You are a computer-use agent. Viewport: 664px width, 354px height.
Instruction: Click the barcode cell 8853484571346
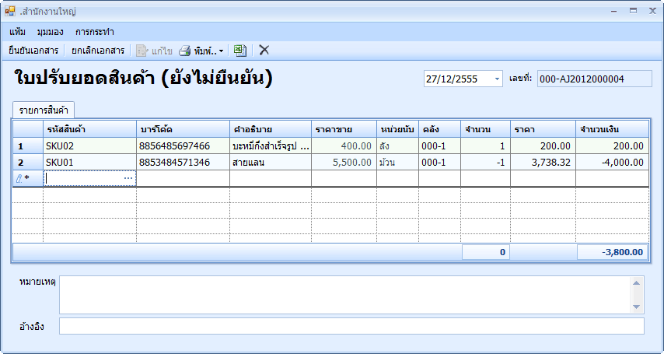pos(183,162)
